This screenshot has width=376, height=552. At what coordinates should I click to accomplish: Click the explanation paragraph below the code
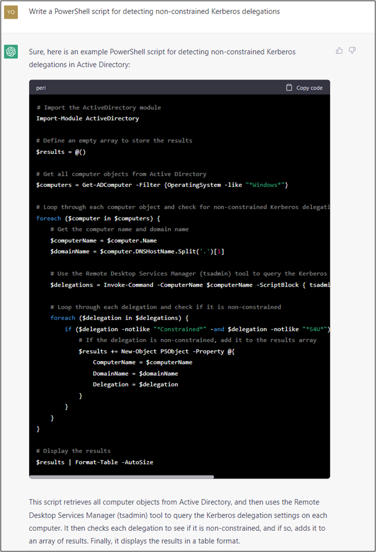[x=174, y=521]
